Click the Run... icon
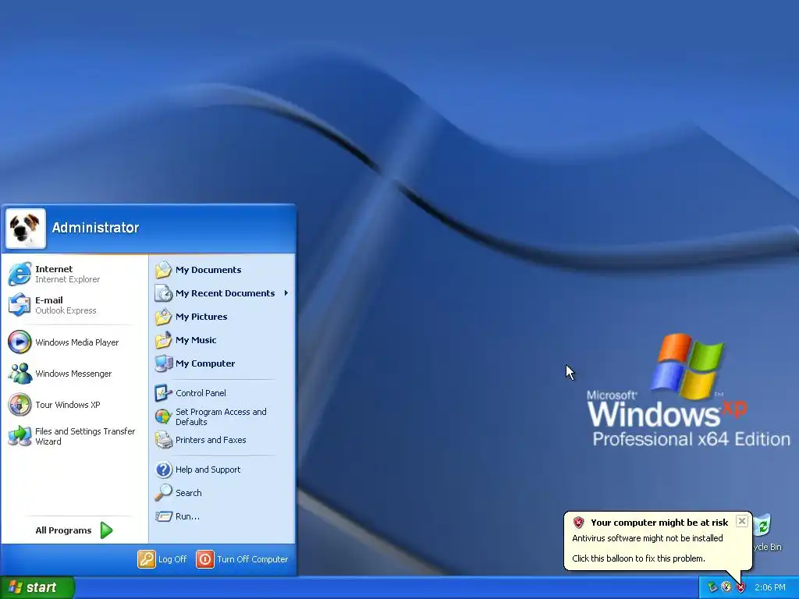 click(164, 516)
